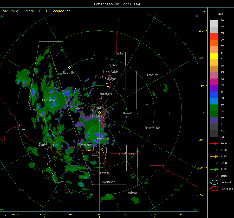Click the Vulcan city label
This screenshot has height=218, width=234.
click(x=132, y=193)
